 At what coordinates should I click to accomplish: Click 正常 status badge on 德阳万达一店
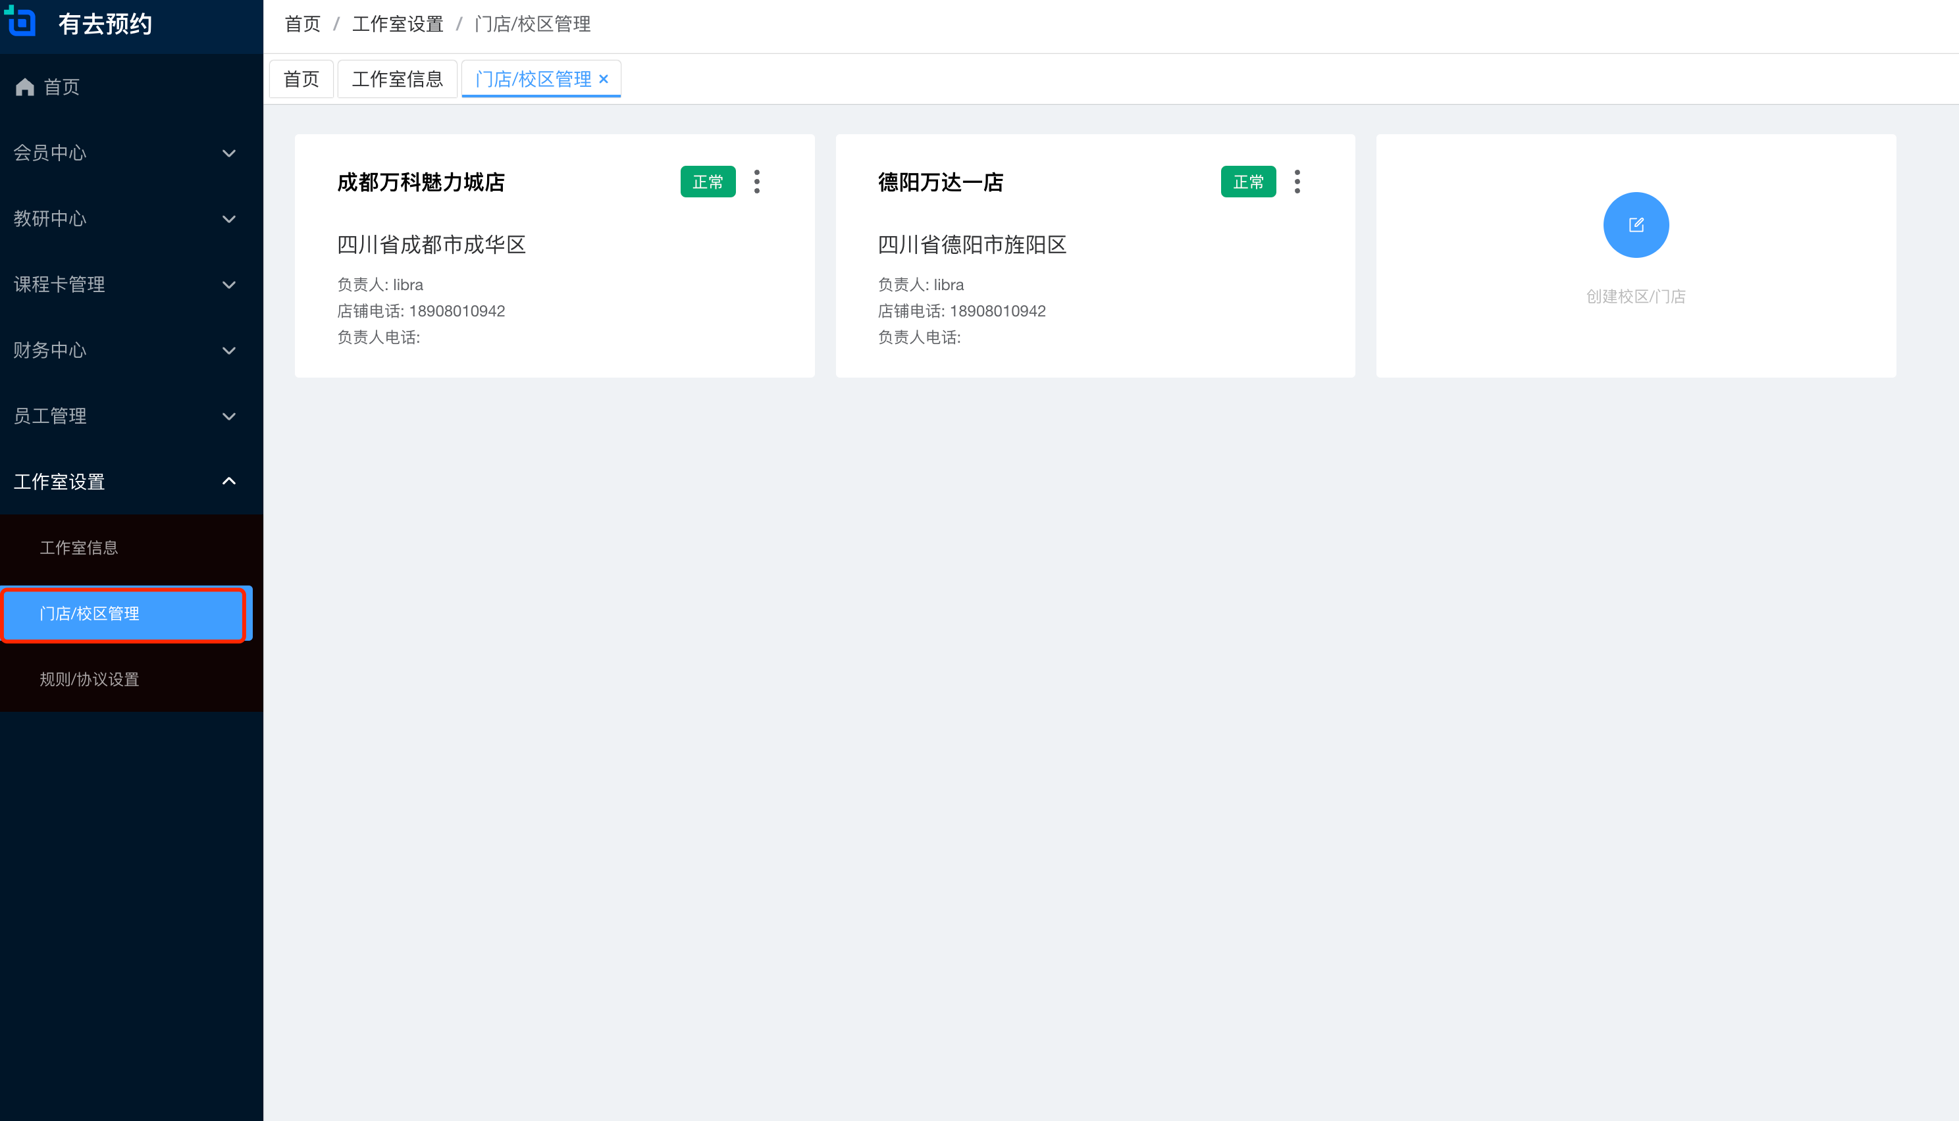pos(1248,182)
